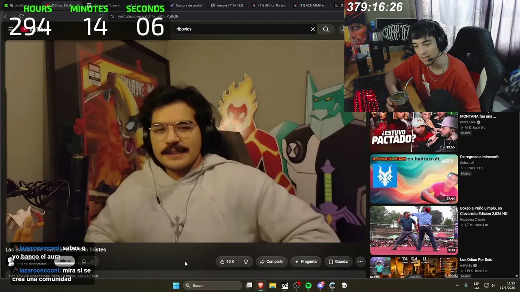Viewport: 520px width, 292px height.
Task: Go back to the previous page
Action: [6, 16]
